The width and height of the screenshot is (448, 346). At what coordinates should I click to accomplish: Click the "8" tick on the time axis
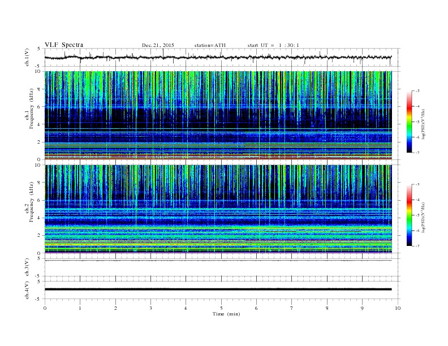[x=327, y=308]
